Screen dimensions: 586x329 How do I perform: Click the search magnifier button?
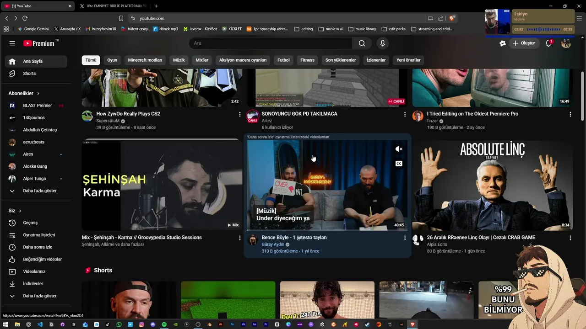click(x=362, y=43)
